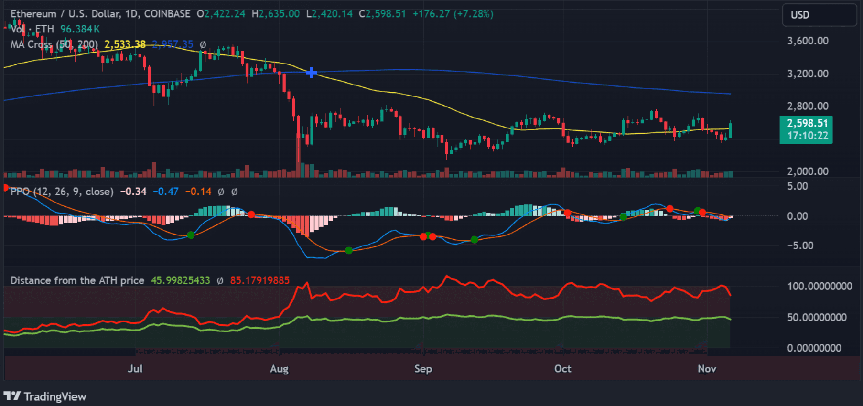The height and width of the screenshot is (406, 863).
Task: Click the blue MA cross marker
Action: (312, 73)
